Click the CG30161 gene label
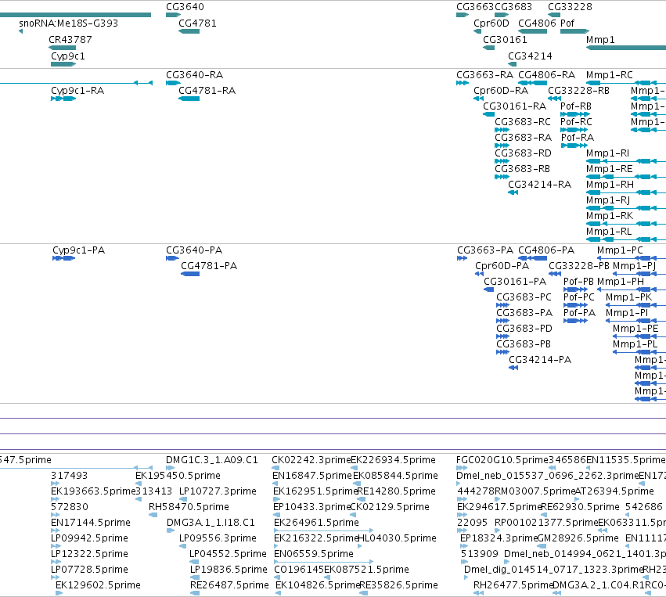666x597 pixels. tap(505, 39)
